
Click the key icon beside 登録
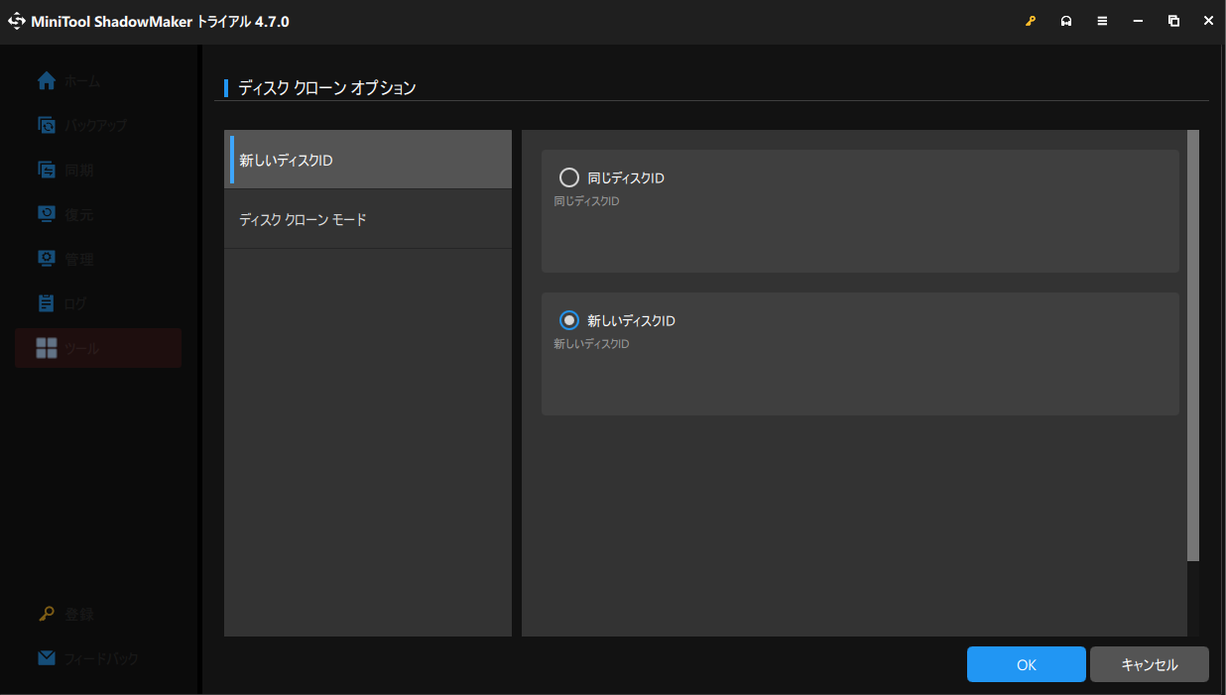coord(47,614)
